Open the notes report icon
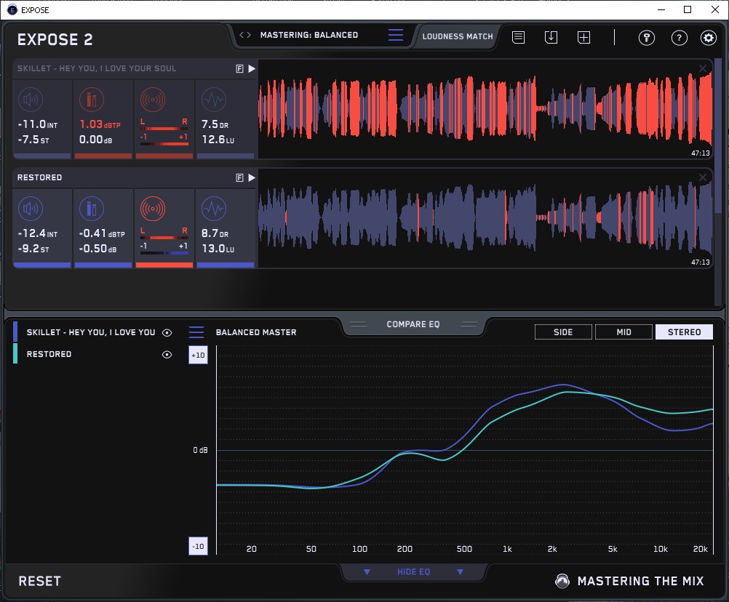This screenshot has width=729, height=602. point(519,37)
